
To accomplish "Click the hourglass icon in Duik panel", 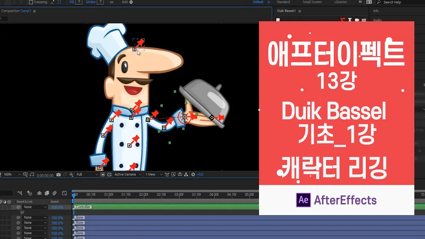I will pos(350,20).
